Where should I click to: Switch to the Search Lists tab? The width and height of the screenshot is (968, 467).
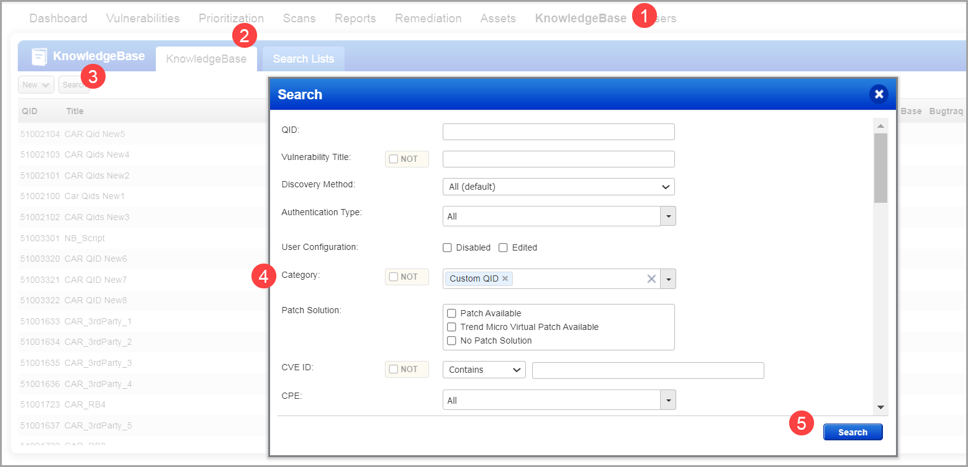click(303, 58)
